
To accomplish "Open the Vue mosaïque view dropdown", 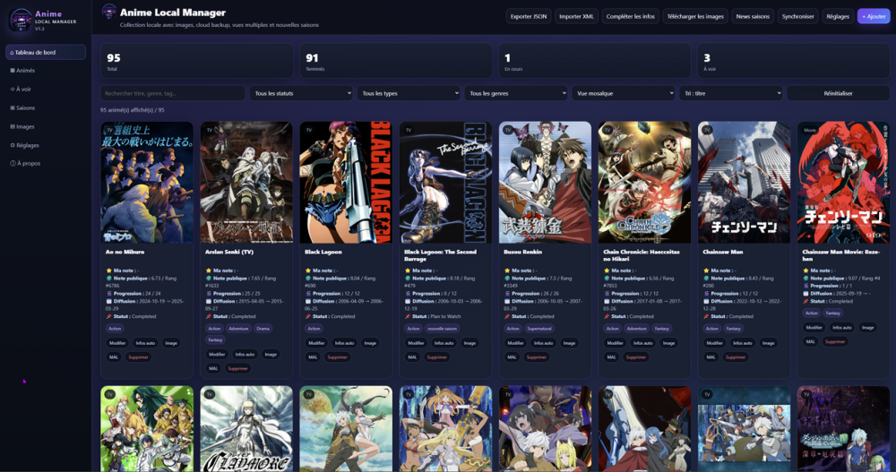I will click(624, 93).
